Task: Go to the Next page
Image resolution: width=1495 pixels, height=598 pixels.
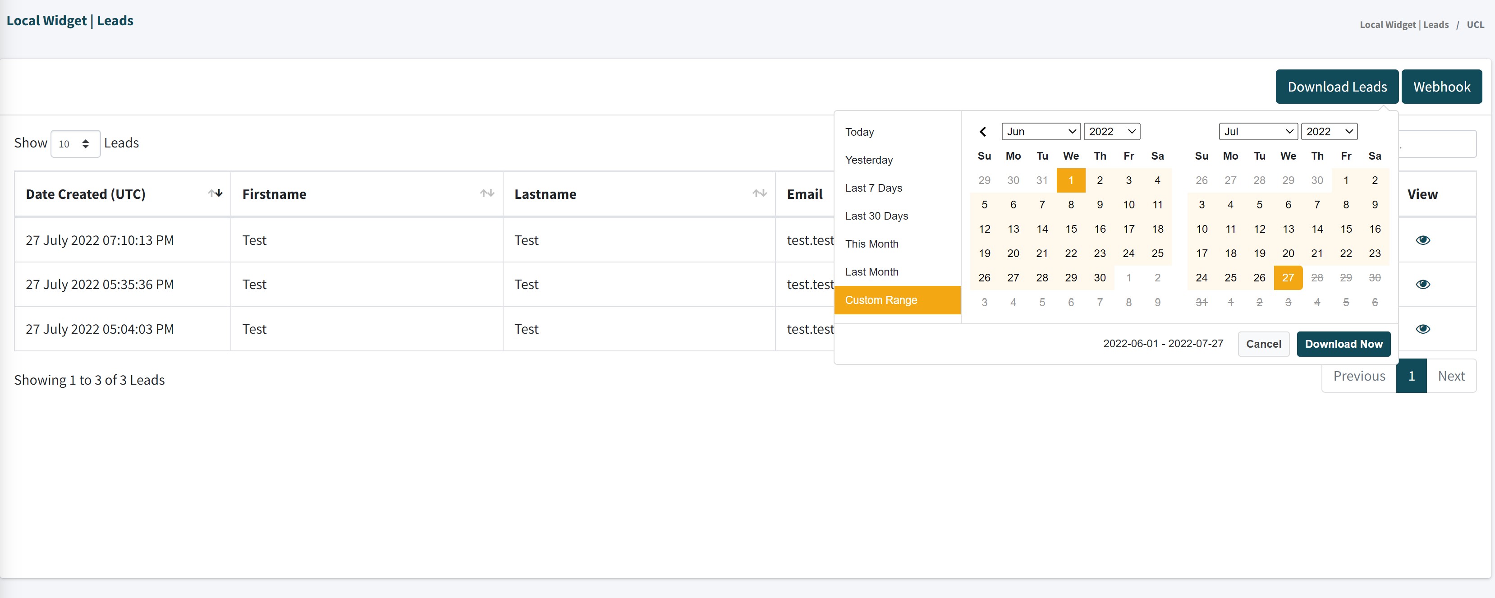Action: (1451, 376)
